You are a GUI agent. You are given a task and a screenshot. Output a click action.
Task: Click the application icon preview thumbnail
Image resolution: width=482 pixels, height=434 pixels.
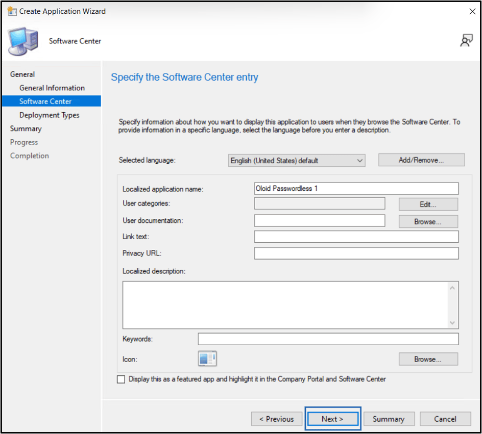pyautogui.click(x=207, y=359)
